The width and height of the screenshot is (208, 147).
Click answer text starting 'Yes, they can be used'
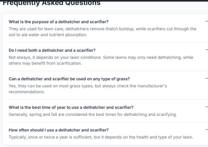pos(88,86)
